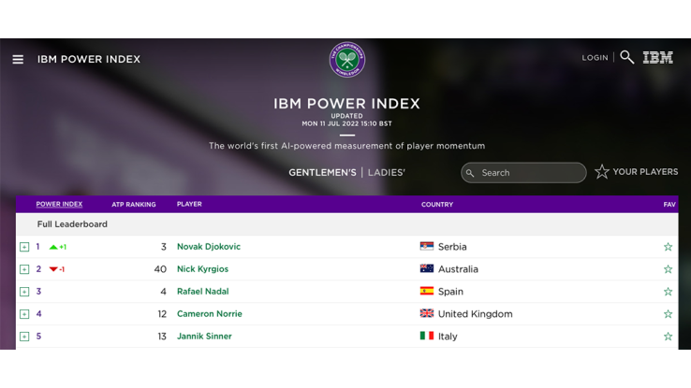Viewport: 691px width, 388px height.
Task: Click ATP ranking 12 cell
Action: tap(162, 313)
